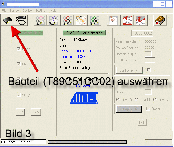Image resolution: width=174 pixels, height=147 pixels.
Task: Toggle the Verify checkbox
Action: pos(19,94)
